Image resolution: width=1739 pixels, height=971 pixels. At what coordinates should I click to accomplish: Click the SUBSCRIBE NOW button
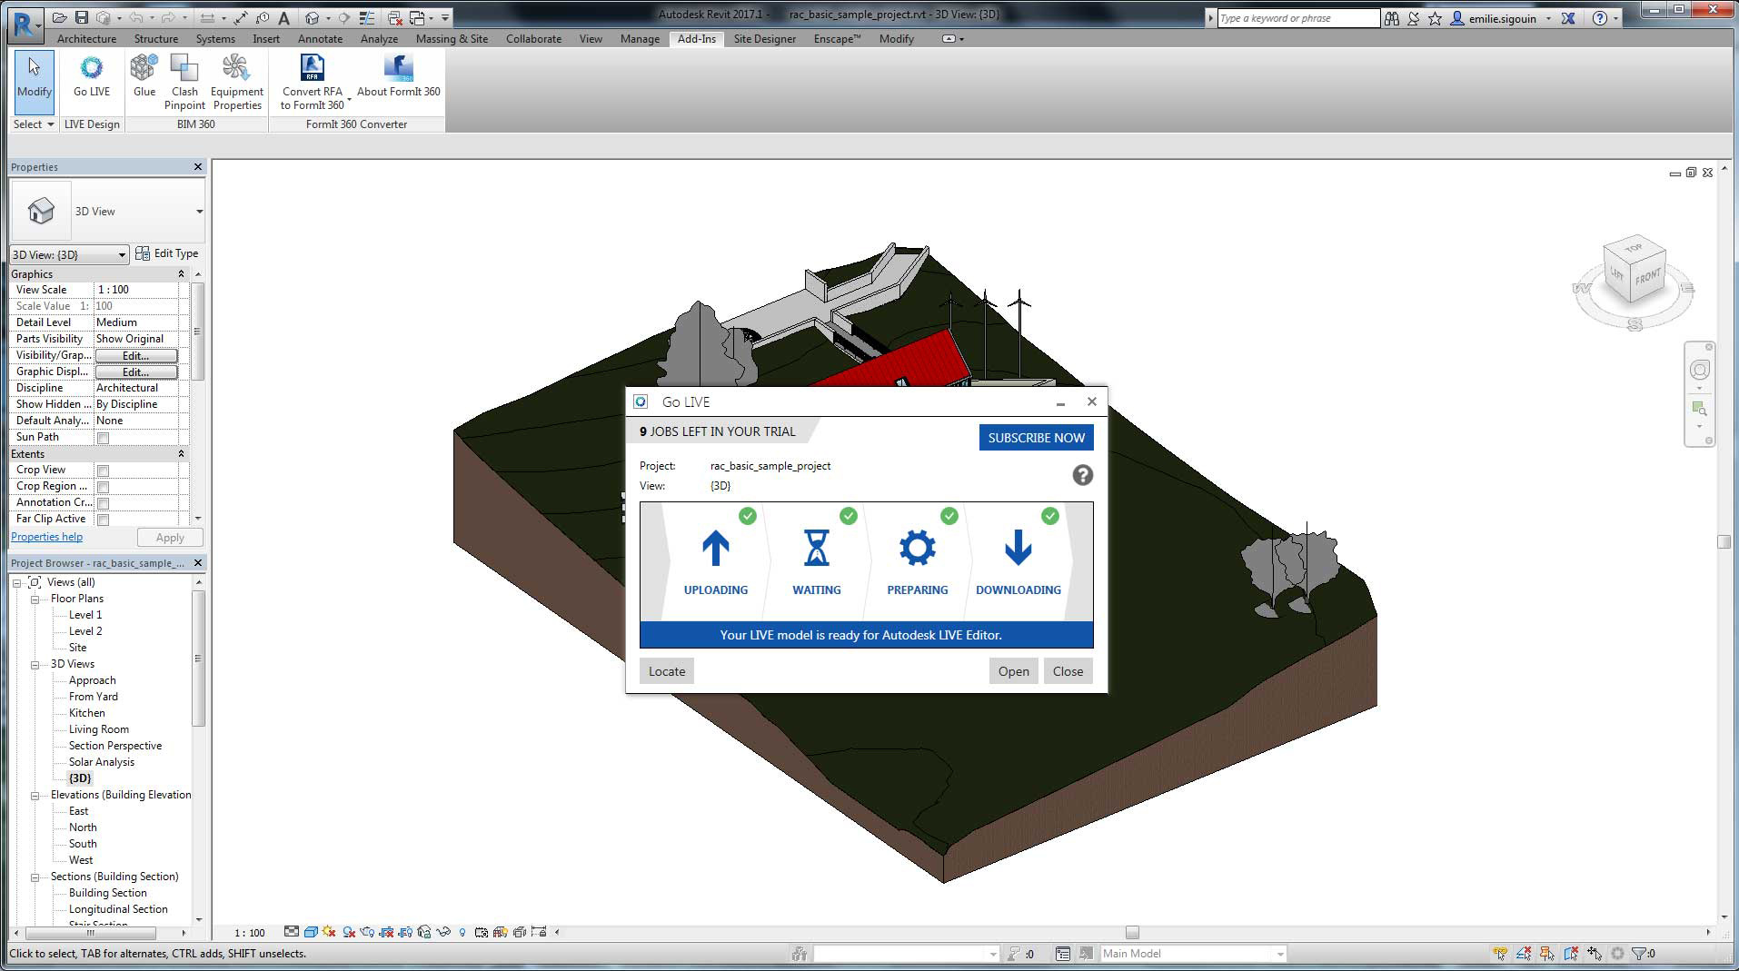(x=1036, y=437)
